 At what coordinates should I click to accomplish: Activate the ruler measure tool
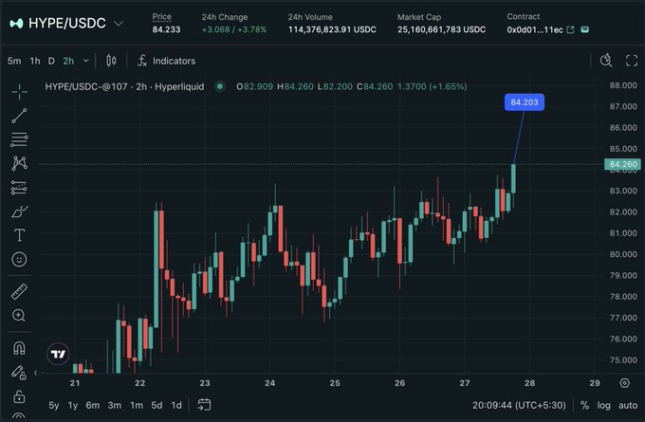(19, 291)
